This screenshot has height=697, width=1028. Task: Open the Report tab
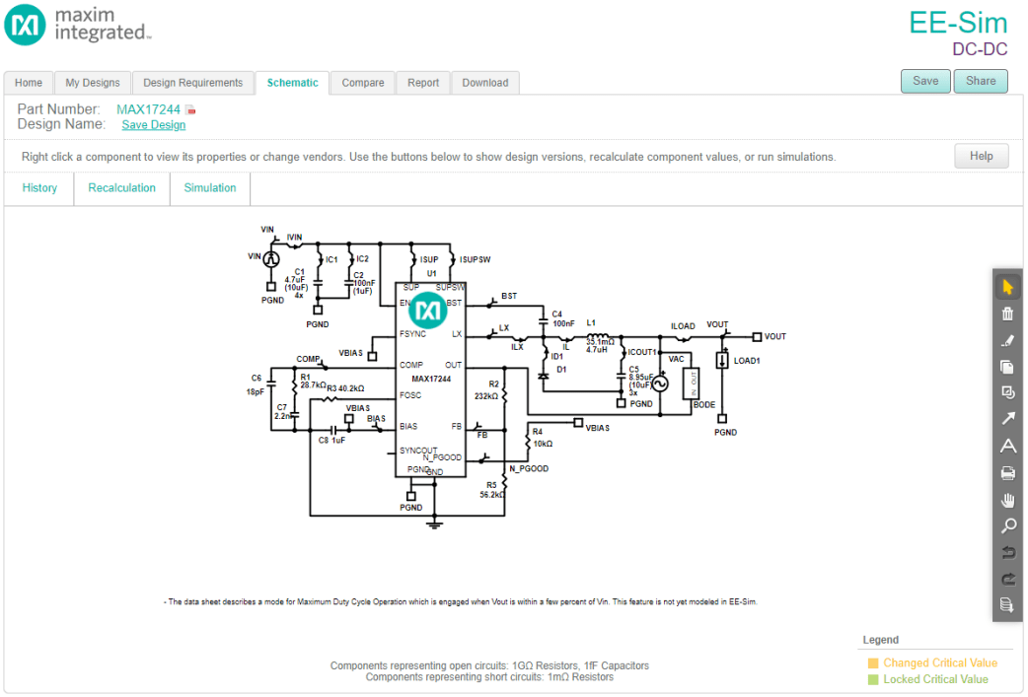[423, 83]
